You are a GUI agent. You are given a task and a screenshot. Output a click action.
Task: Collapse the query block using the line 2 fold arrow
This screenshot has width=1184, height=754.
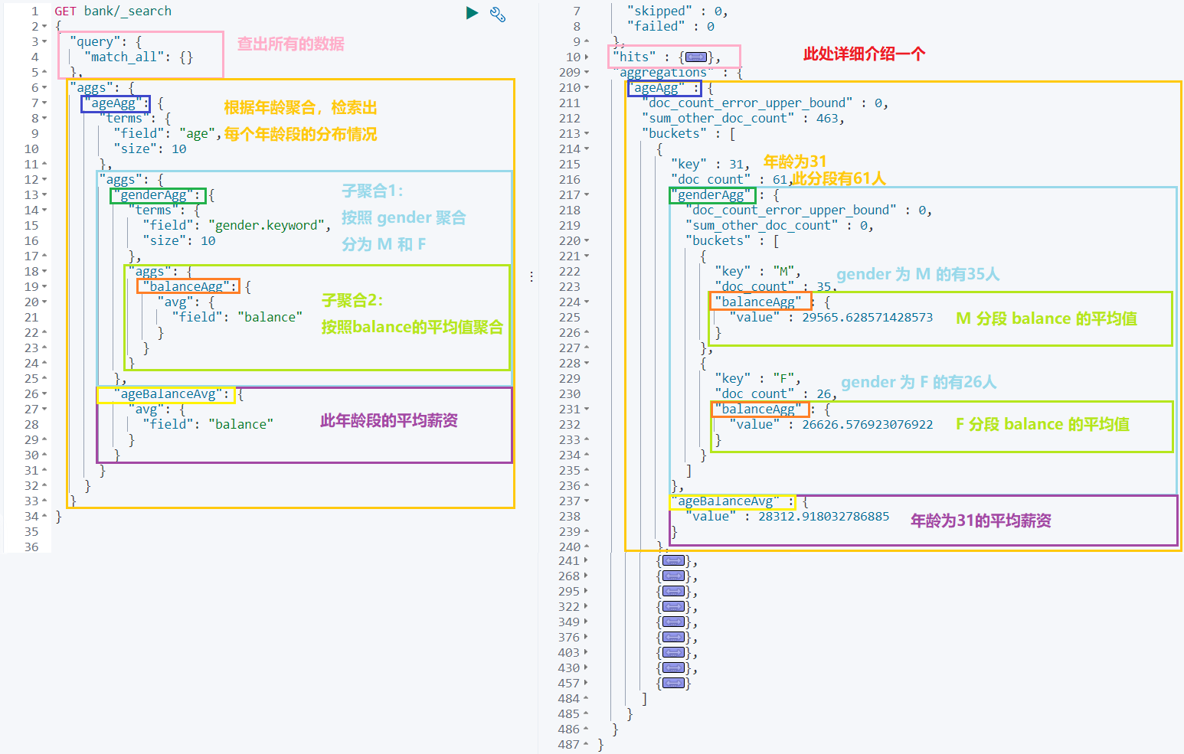(44, 26)
